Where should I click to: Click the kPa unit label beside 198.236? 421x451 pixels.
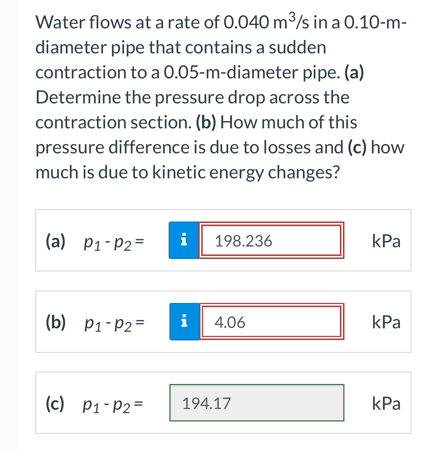pyautogui.click(x=386, y=240)
